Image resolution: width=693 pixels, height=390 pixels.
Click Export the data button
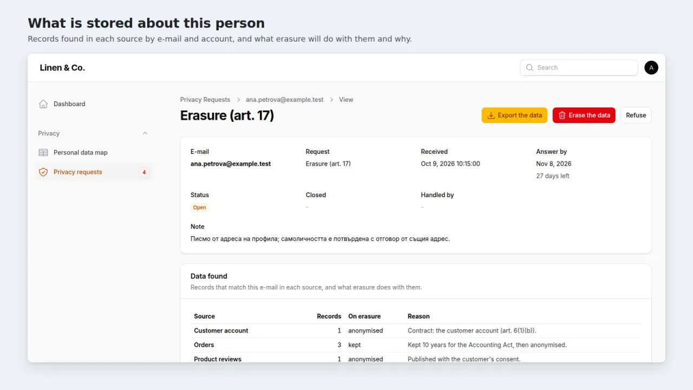[514, 115]
